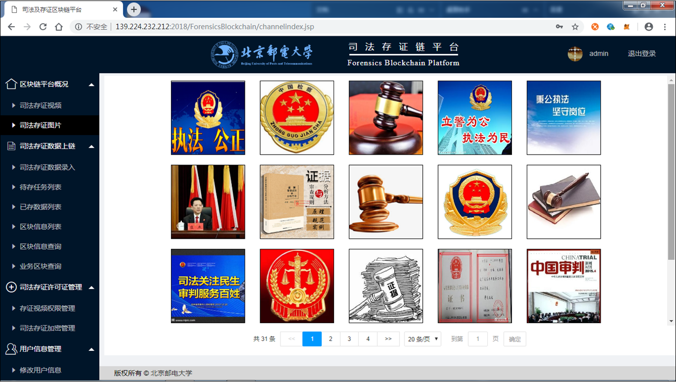Open the 证据 paper-stack cartoon image

click(386, 286)
